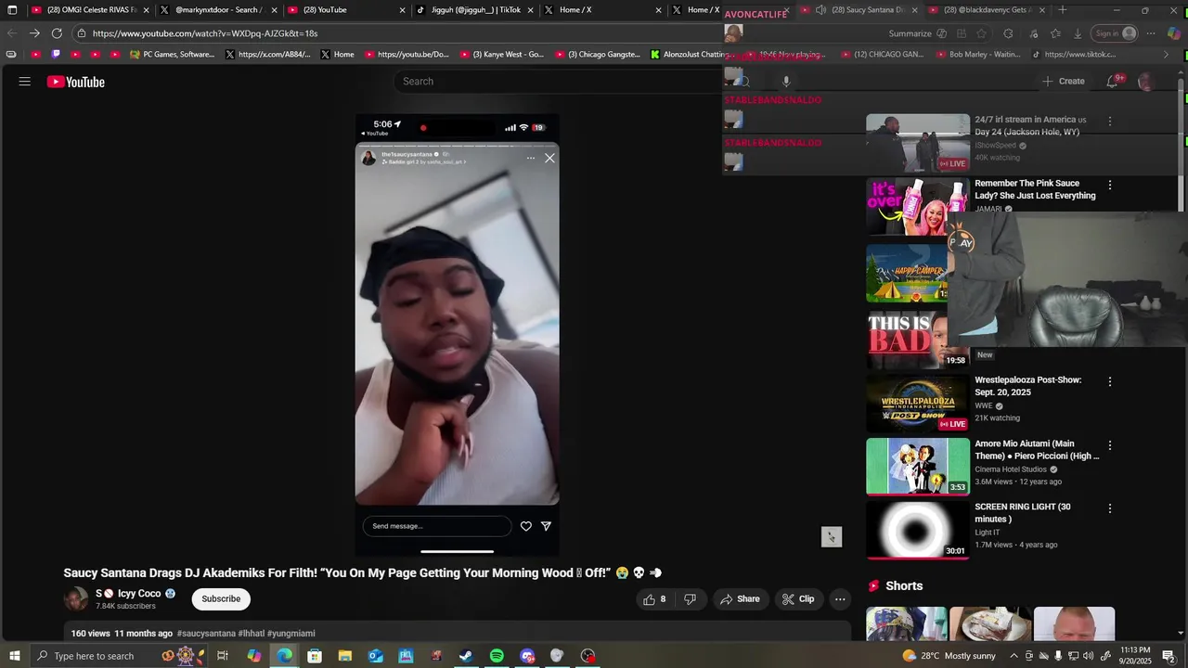Open browser Settings and more menu

click(x=1152, y=33)
